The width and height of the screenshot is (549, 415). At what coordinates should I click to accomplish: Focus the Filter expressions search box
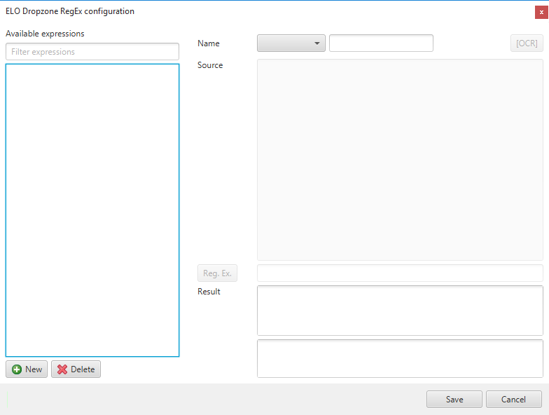point(92,52)
